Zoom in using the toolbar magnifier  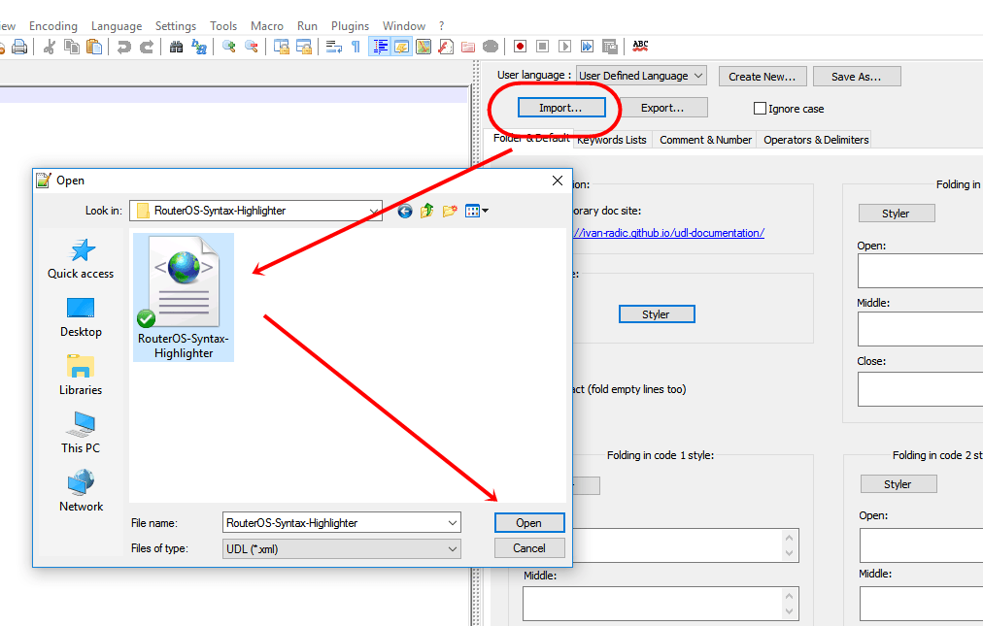click(x=229, y=47)
